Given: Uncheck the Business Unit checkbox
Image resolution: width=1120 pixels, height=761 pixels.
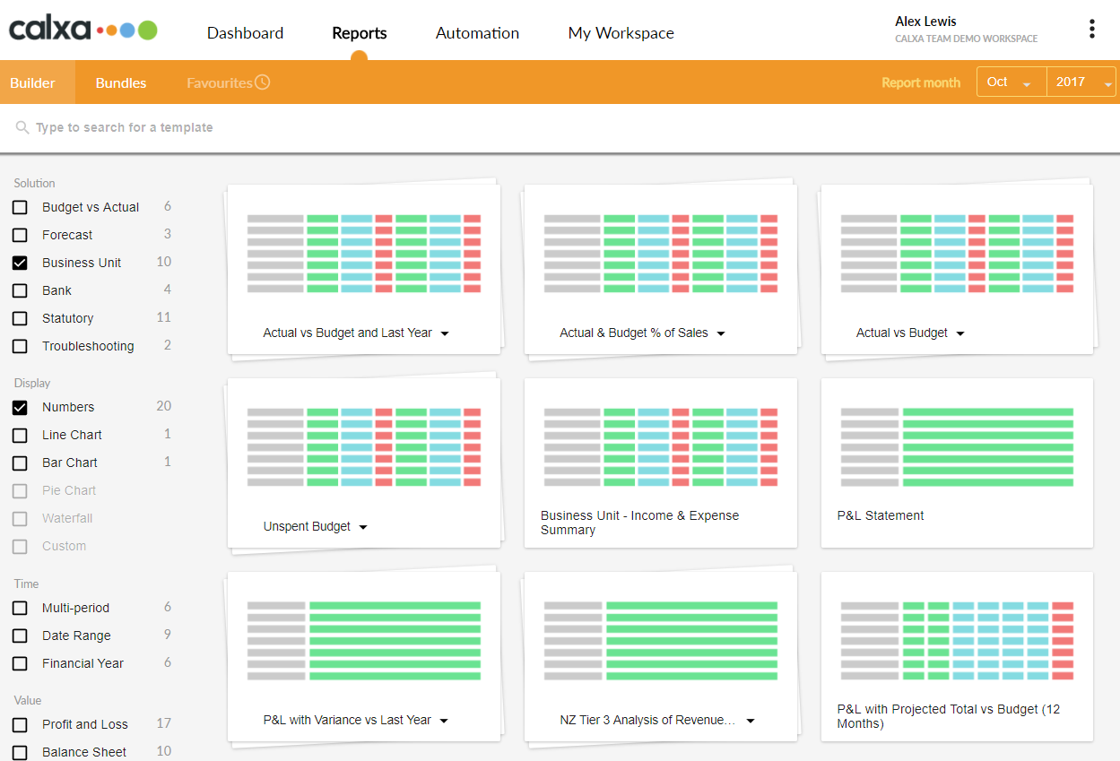Looking at the screenshot, I should (x=20, y=264).
